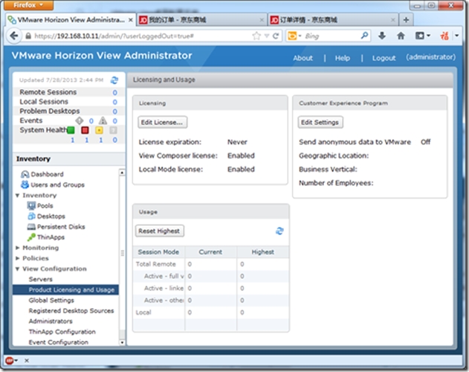The width and height of the screenshot is (469, 372).
Task: Reload the page with the Firefox reload icon
Action: (x=276, y=36)
